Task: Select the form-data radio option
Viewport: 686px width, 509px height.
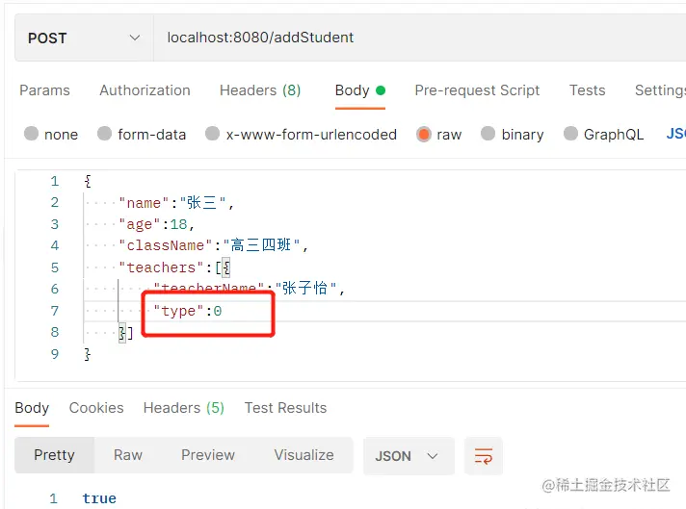Action: click(105, 133)
